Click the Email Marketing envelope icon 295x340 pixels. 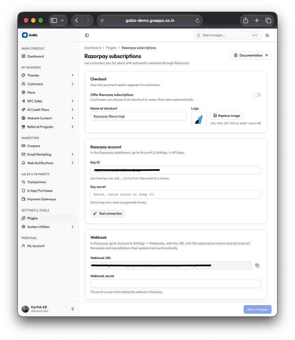click(23, 154)
